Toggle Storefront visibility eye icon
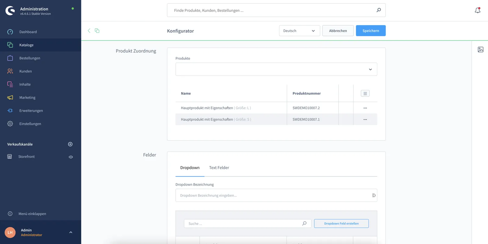 71,157
